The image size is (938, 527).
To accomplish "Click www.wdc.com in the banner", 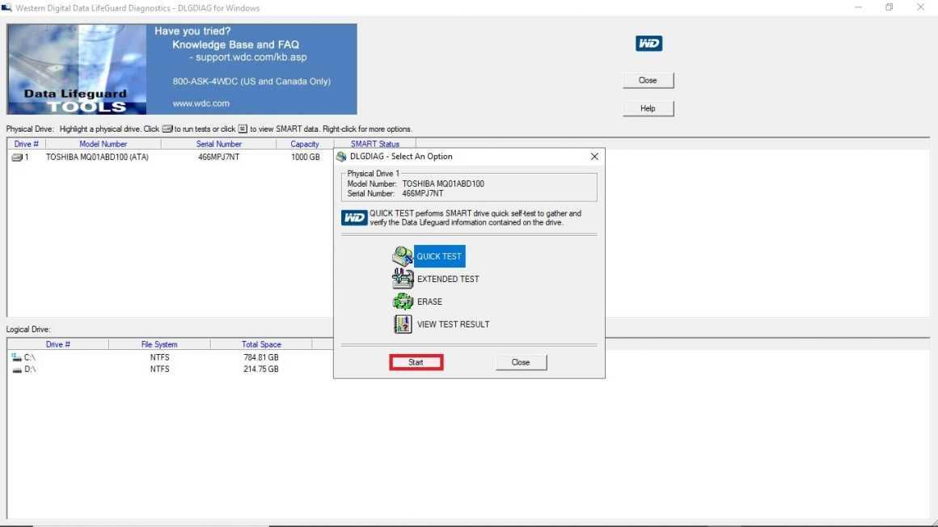I will coord(201,103).
